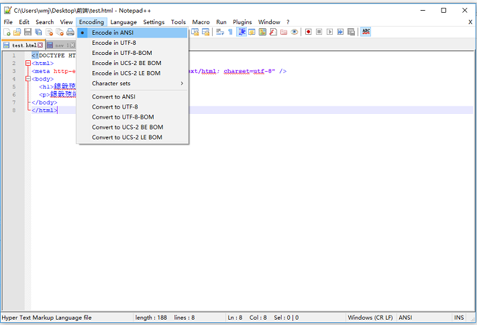477x325 pixels.
Task: Open the Language menu
Action: (123, 22)
